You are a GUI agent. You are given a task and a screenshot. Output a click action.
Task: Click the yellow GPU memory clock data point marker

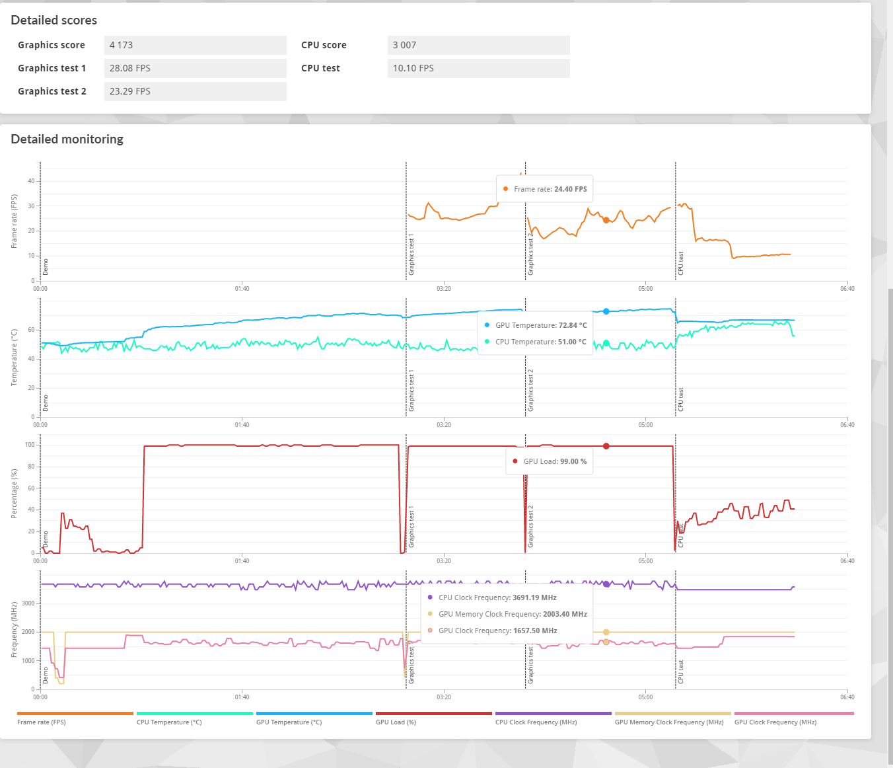tap(606, 633)
